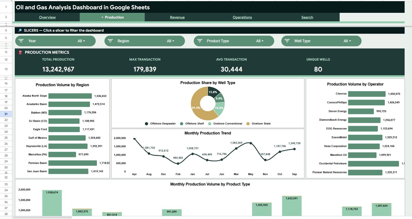
Task: Click the Offshore Shelf legend color dot
Action: tap(182, 124)
